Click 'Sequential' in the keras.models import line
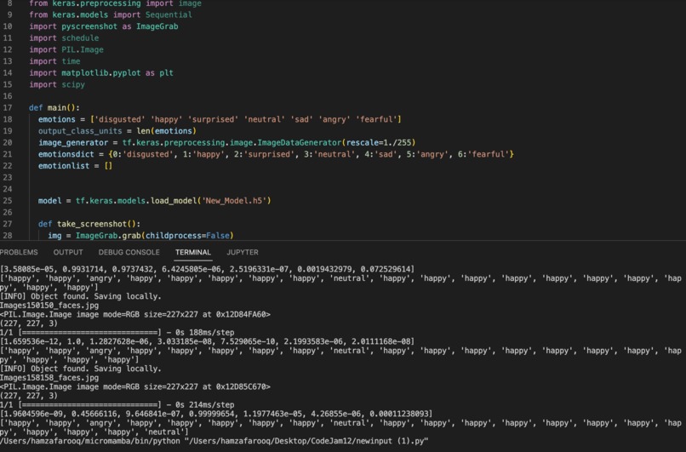 pyautogui.click(x=169, y=14)
